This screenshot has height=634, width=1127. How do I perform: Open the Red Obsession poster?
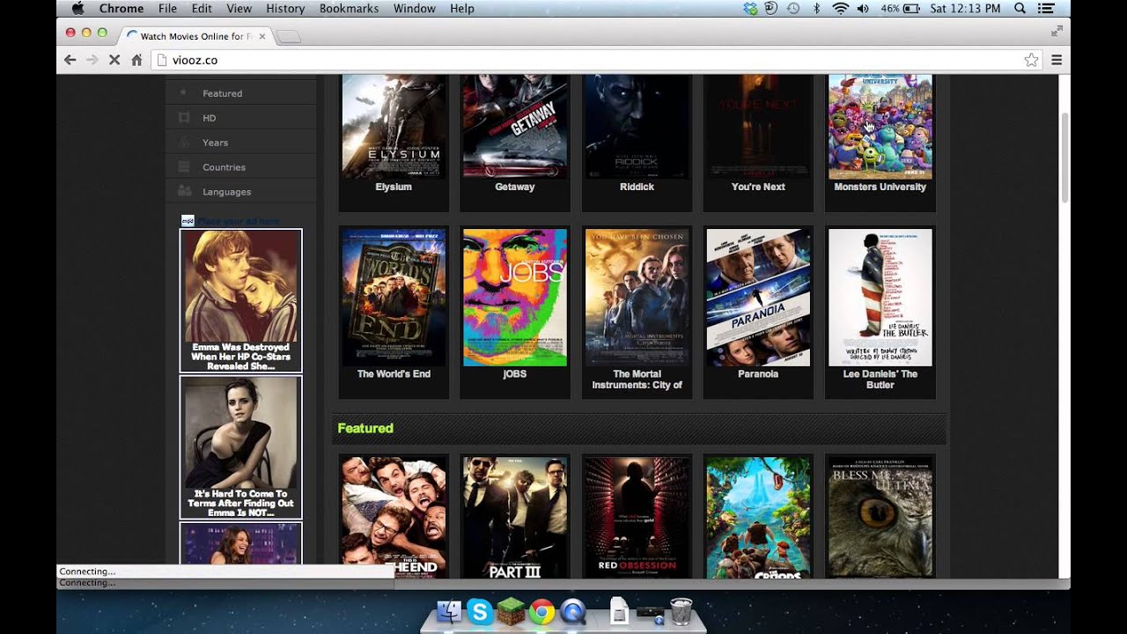637,517
